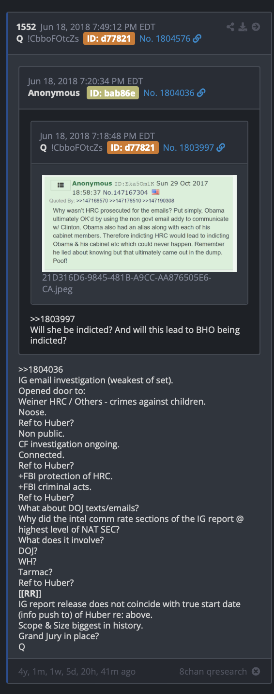
Task: Click the arrow-right circle icon in header
Action: (256, 27)
